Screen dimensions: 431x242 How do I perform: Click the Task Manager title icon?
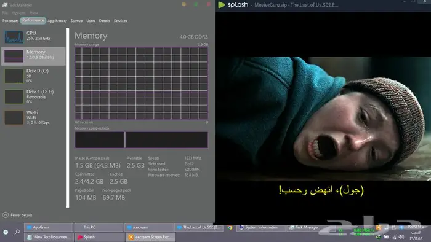[x=5, y=5]
